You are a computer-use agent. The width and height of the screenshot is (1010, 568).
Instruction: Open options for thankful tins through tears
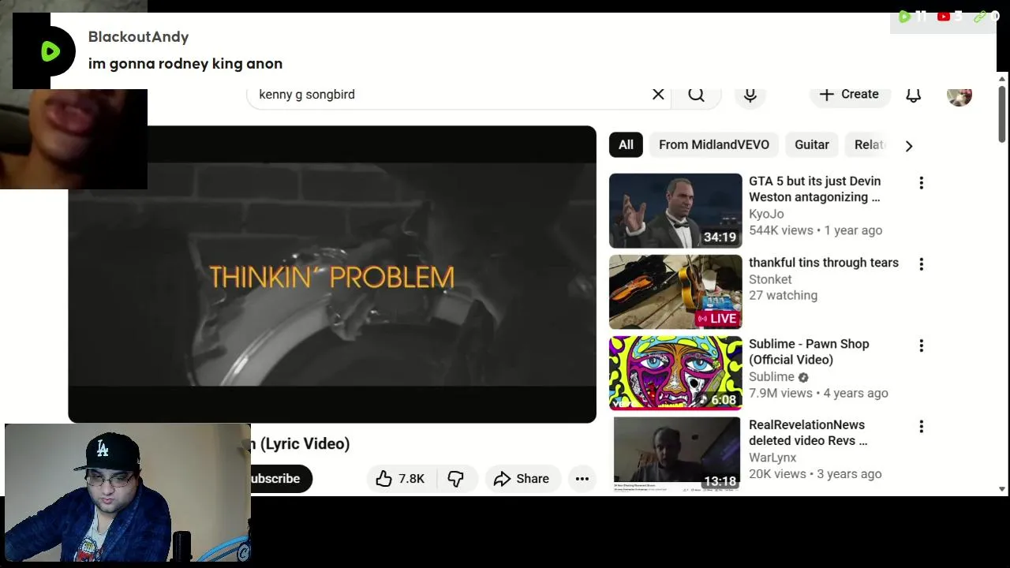(x=921, y=264)
